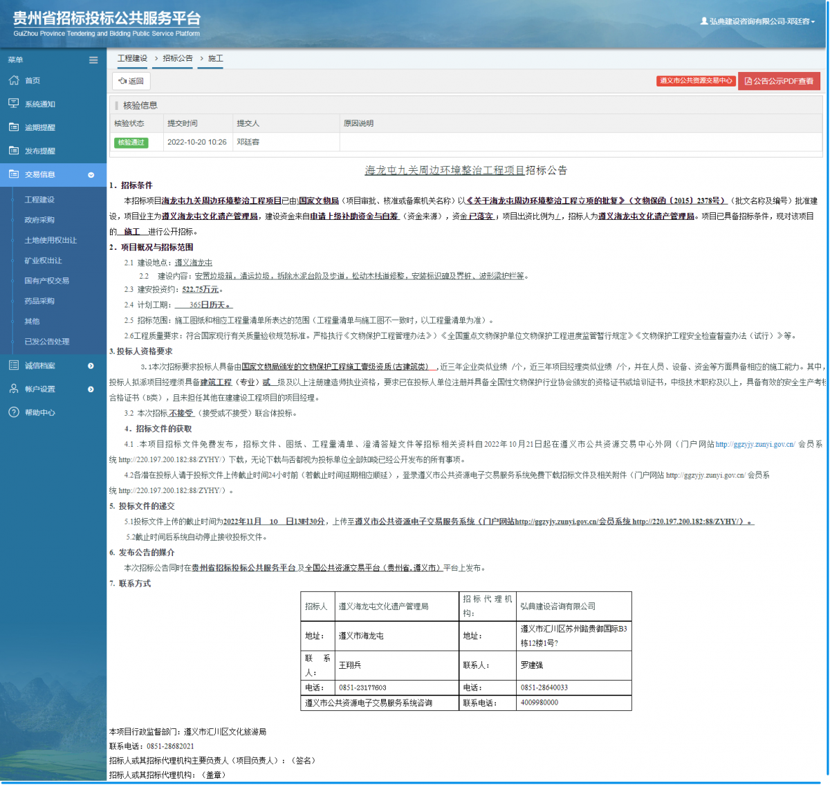Expand the 帐户设置 submenu arrow
Image resolution: width=830 pixels, height=785 pixels.
(91, 389)
